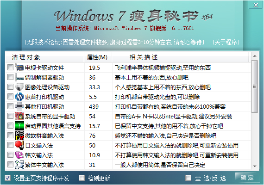Select the 电视卡驱动文件 row label
This screenshot has height=185, width=264.
click(44, 68)
